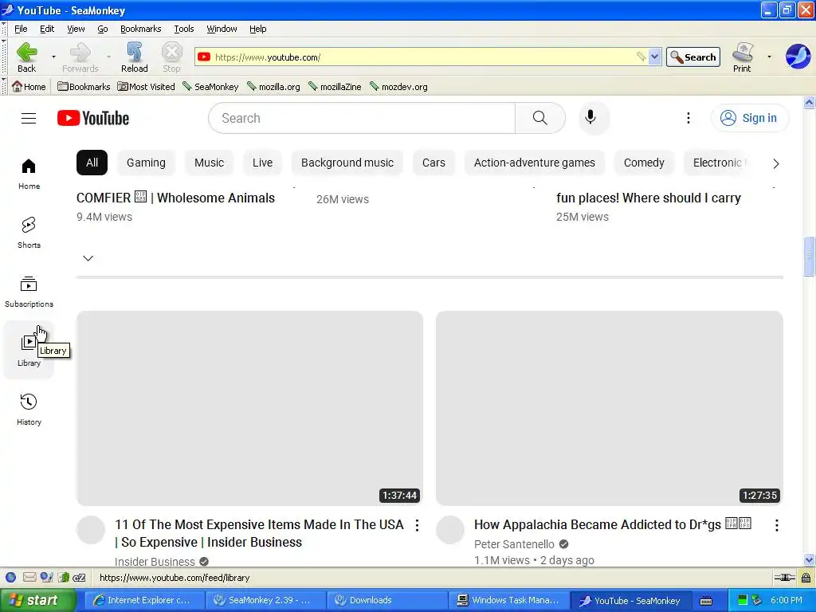The height and width of the screenshot is (612, 816).
Task: Open mozdev.org bookmark link
Action: tap(398, 86)
